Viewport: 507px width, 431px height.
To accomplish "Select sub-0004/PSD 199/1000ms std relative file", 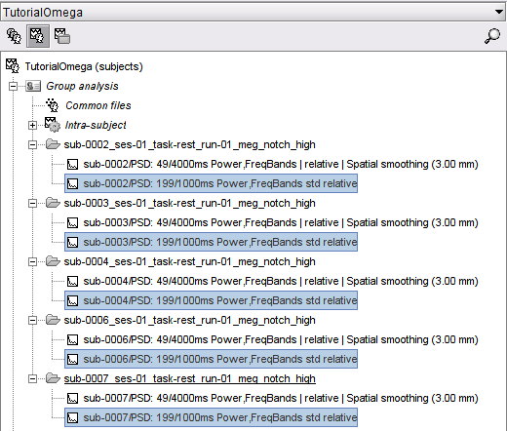I will (220, 300).
